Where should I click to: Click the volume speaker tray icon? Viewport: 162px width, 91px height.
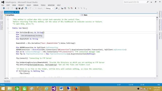coord(150,89)
